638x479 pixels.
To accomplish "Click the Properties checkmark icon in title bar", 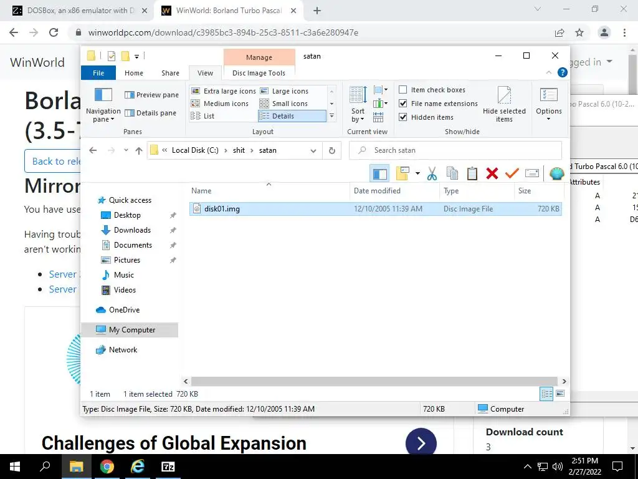I will tap(111, 56).
